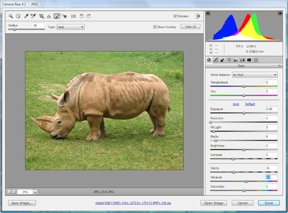Click the Radius value field

click(x=38, y=25)
